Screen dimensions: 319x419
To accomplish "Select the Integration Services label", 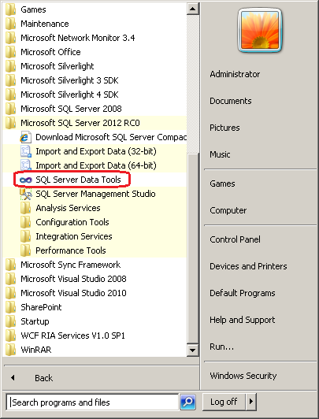I will coord(74,236).
